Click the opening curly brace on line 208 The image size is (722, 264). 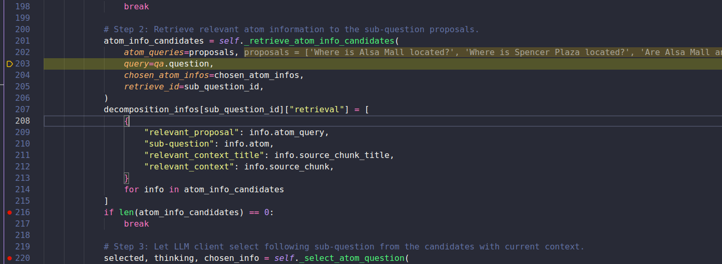(126, 121)
